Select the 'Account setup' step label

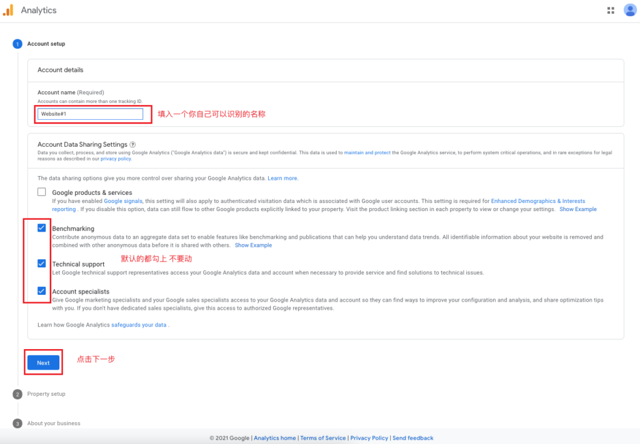click(x=46, y=44)
